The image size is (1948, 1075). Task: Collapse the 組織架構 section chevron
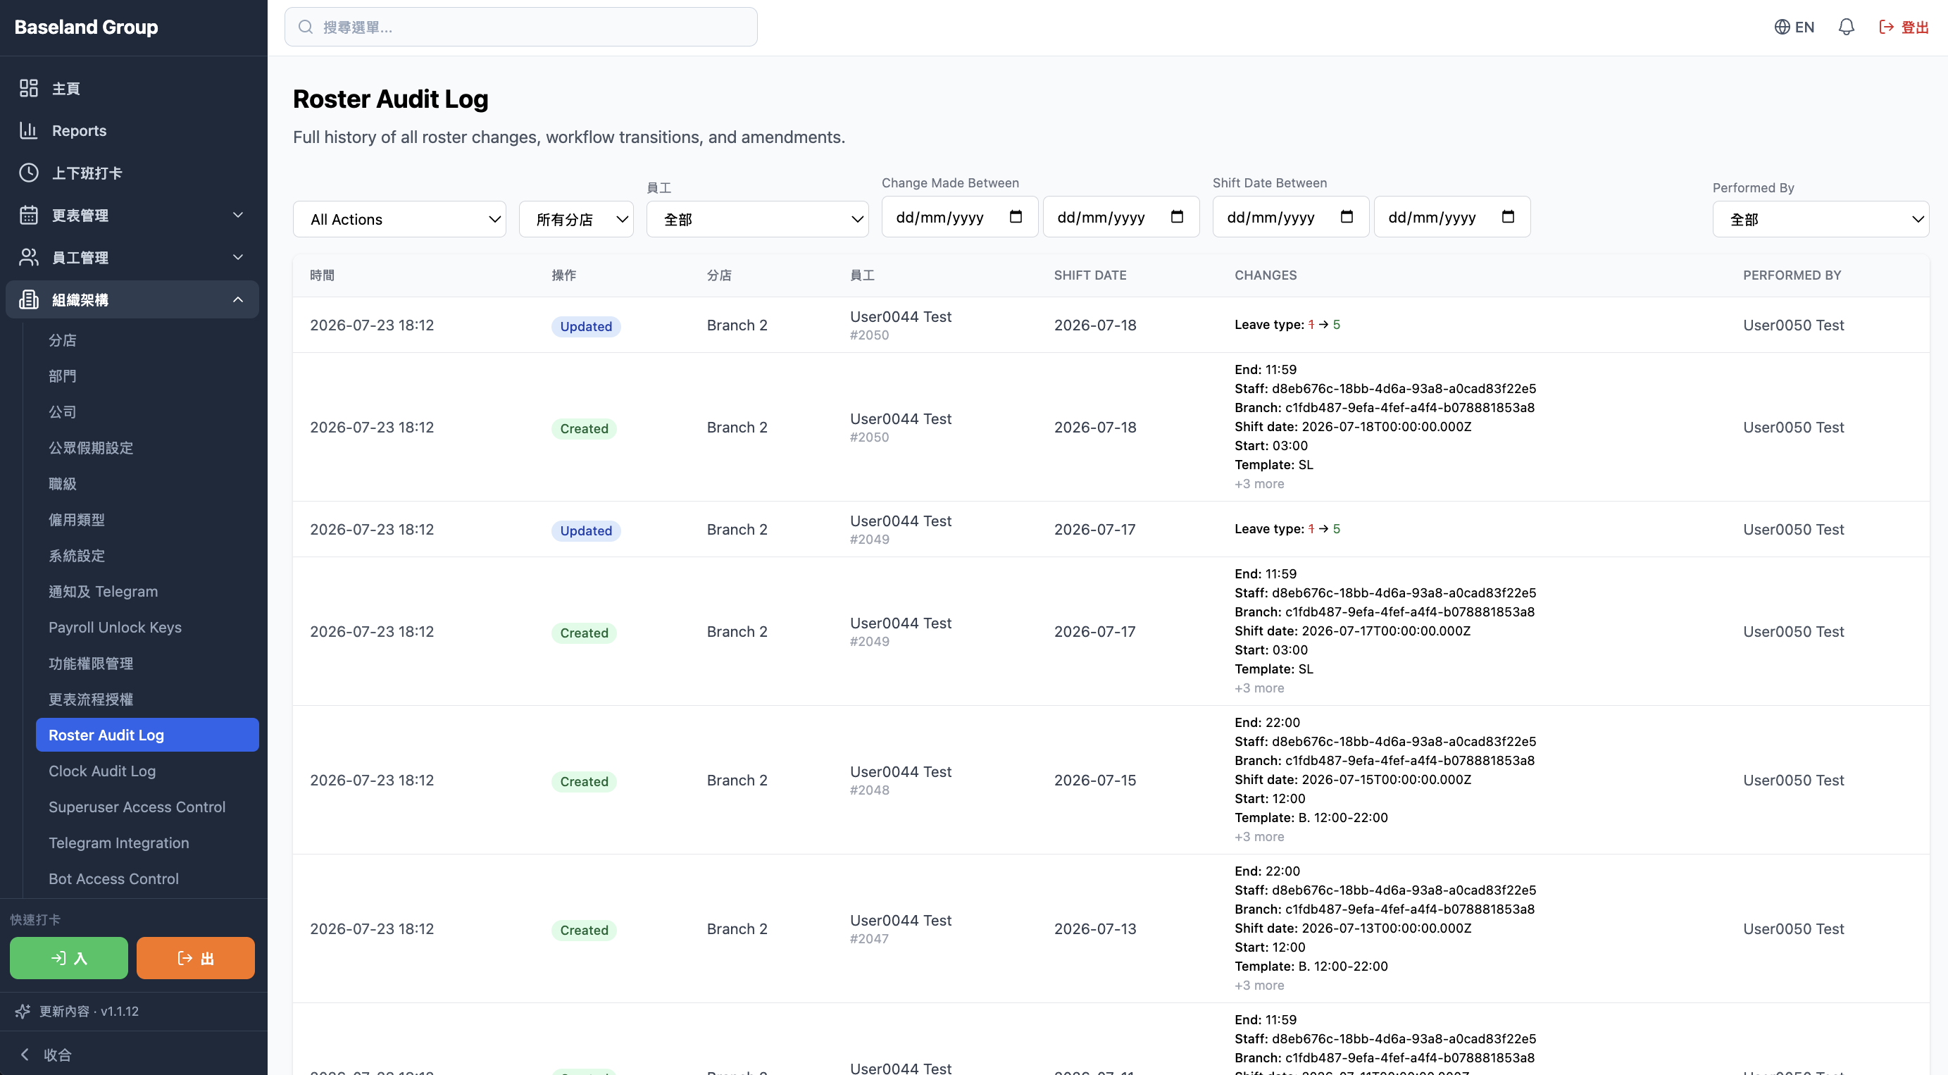pyautogui.click(x=238, y=300)
